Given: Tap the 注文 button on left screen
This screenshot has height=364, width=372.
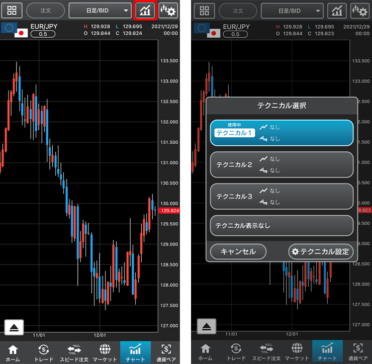Looking at the screenshot, I should [45, 10].
